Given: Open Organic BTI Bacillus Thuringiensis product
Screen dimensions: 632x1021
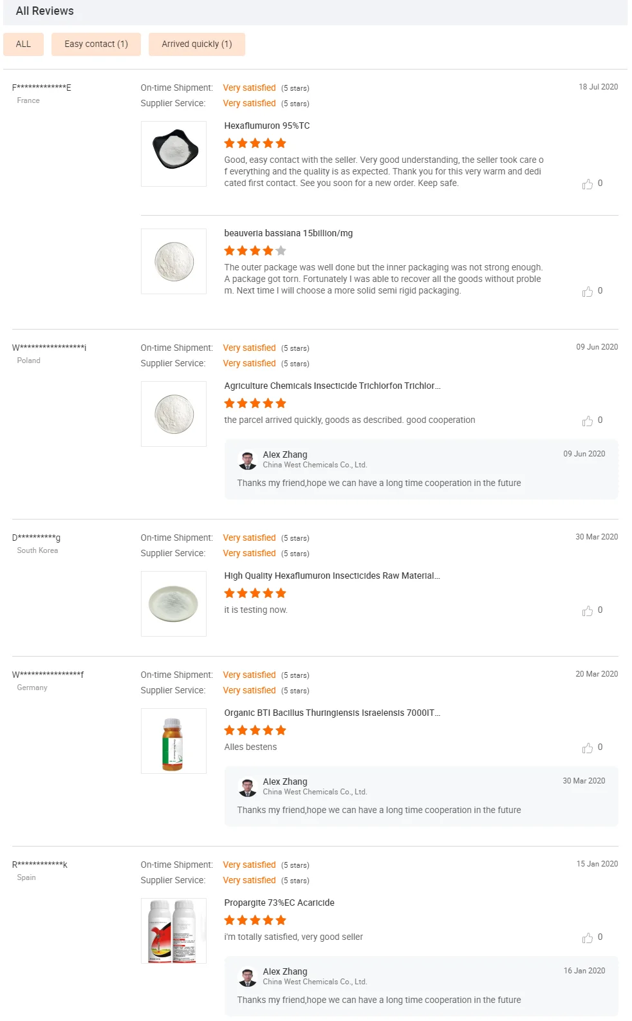Looking at the screenshot, I should (332, 713).
